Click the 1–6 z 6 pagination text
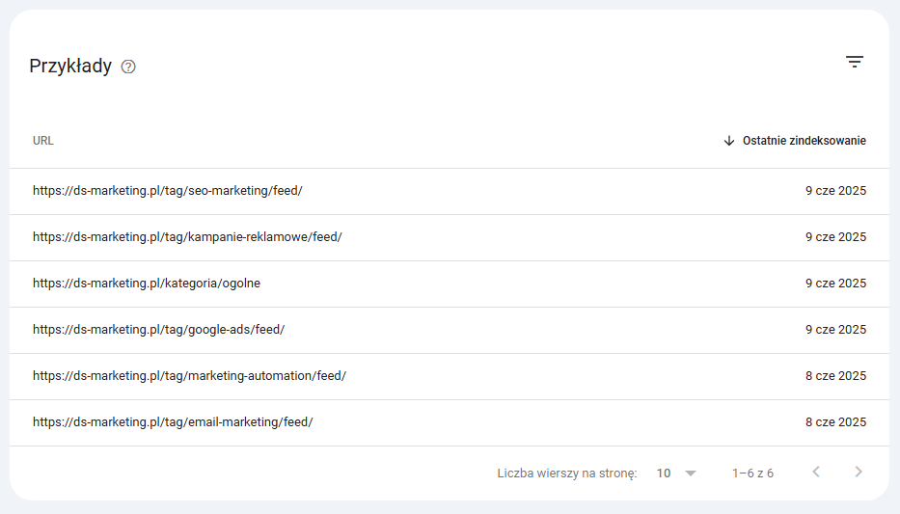Viewport: 900px width, 514px height. pos(752,473)
